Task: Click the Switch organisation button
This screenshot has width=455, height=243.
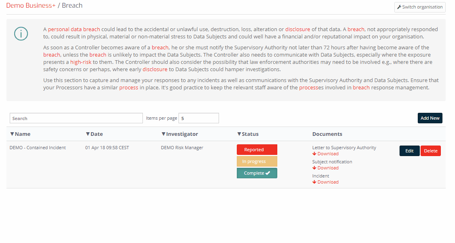Action: (x=420, y=7)
